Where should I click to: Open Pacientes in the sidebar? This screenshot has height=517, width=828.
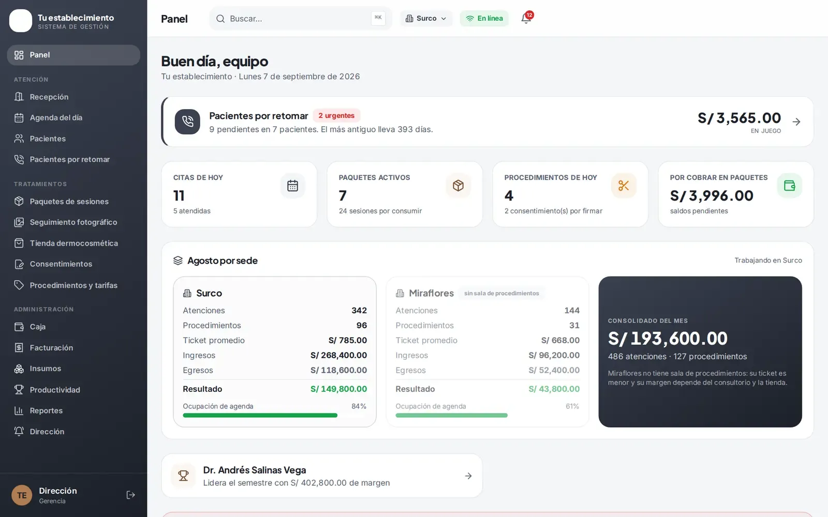73,139
